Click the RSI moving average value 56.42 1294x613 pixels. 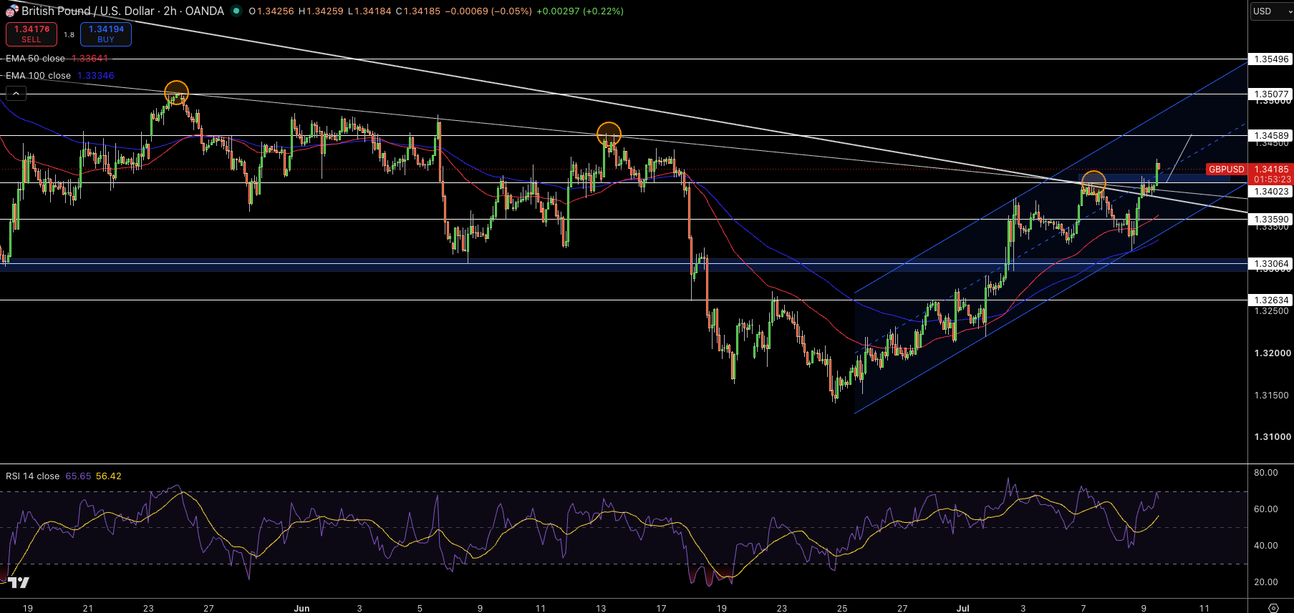(x=109, y=476)
